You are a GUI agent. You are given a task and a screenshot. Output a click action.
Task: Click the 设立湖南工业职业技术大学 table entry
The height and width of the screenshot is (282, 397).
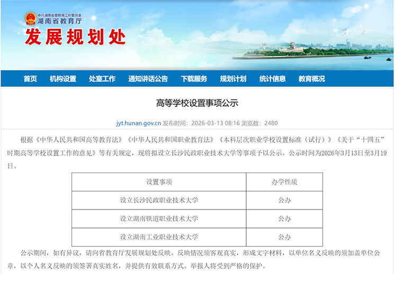click(159, 236)
